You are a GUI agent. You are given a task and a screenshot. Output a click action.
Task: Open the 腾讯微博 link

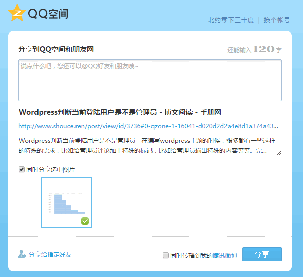(x=225, y=255)
